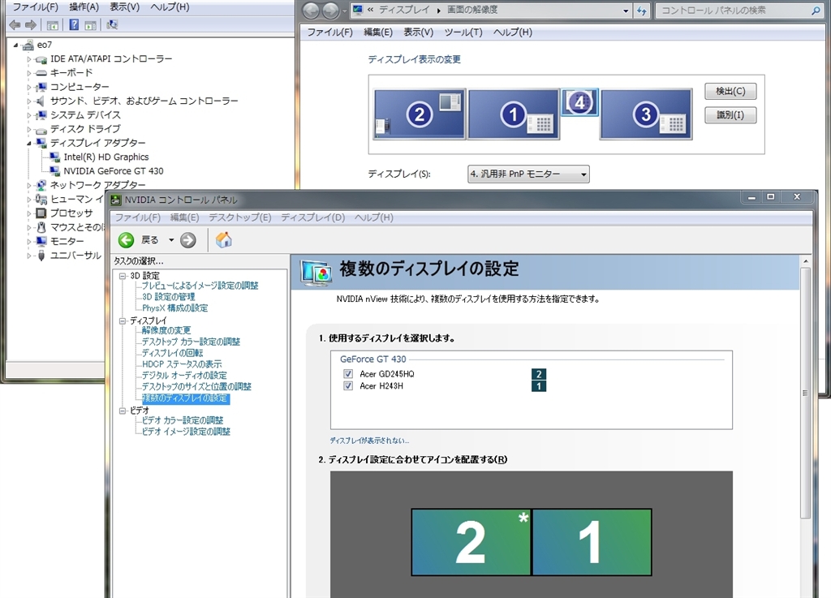This screenshot has height=598, width=831.
Task: Select display 1 monitor thumbnail in resolution window
Action: pyautogui.click(x=513, y=114)
